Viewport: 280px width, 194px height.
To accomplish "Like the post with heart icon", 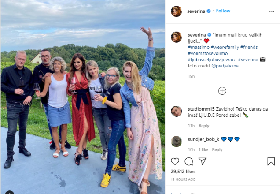I will pyautogui.click(x=175, y=161).
